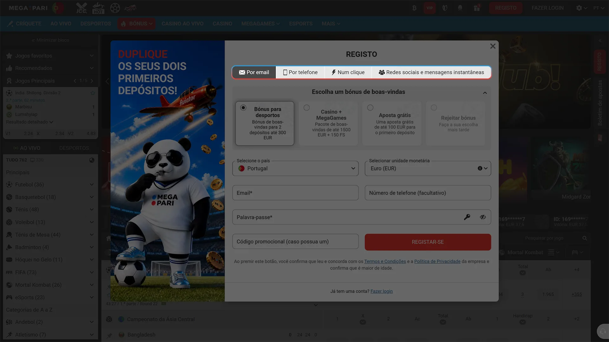Open the ESPORTS navigation item
609x342 pixels.
click(301, 24)
